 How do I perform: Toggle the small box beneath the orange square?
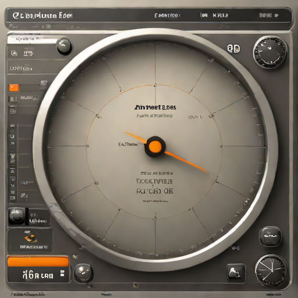point(12,99)
